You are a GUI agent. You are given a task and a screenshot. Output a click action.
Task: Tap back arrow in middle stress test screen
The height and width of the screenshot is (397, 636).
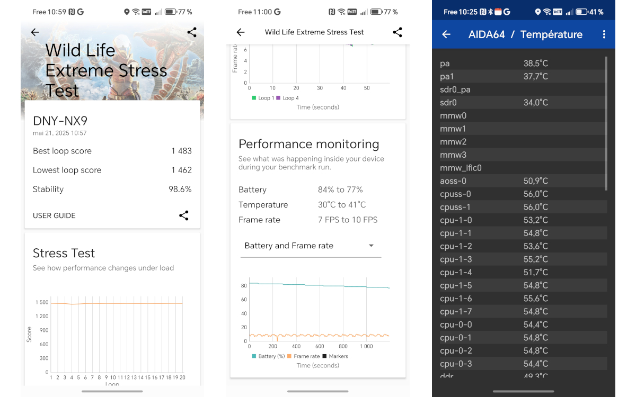coord(241,32)
